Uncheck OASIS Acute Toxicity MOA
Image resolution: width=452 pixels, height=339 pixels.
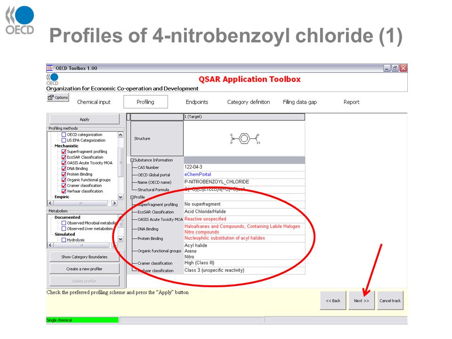coord(64,163)
